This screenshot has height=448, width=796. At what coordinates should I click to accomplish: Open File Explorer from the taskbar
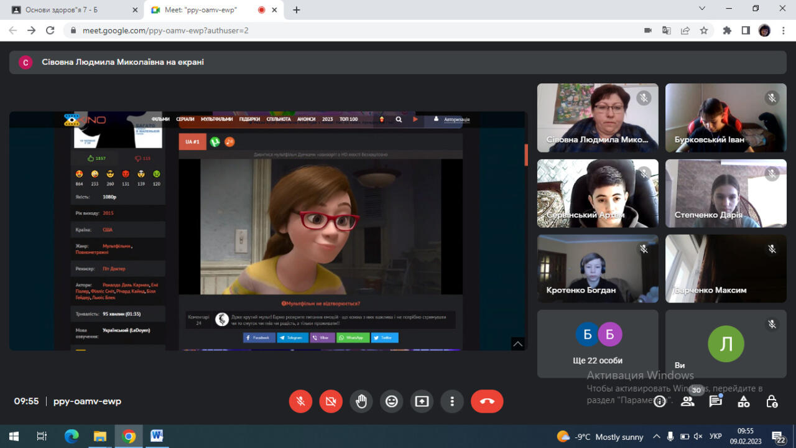[x=100, y=436]
